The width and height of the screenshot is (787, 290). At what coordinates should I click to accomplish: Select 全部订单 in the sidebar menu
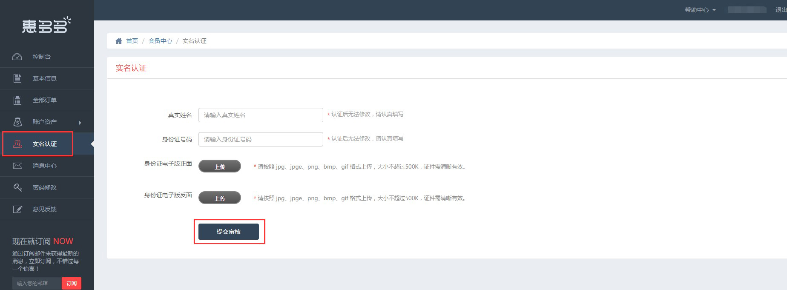pos(45,100)
